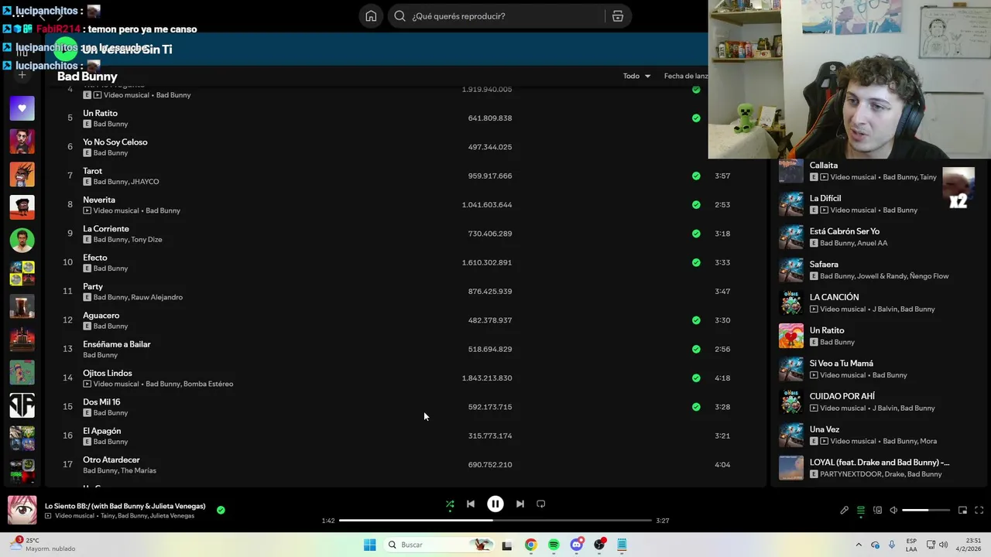Click the search magnifier icon
This screenshot has width=991, height=557.
pos(400,16)
